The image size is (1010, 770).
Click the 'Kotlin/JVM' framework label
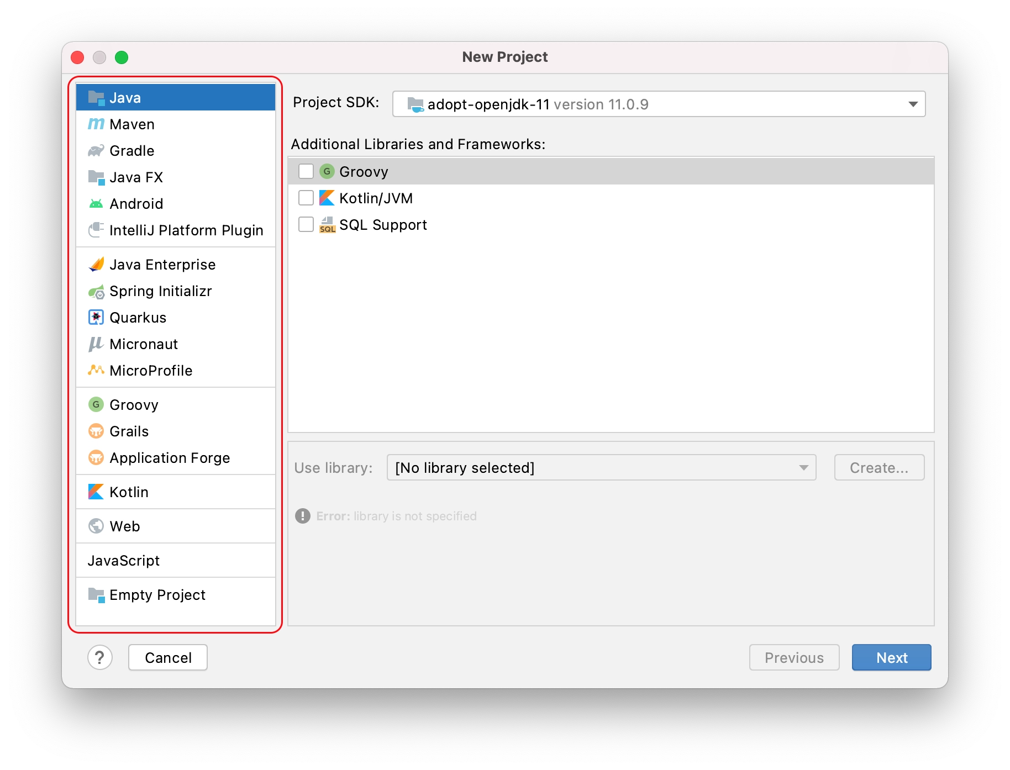(376, 198)
